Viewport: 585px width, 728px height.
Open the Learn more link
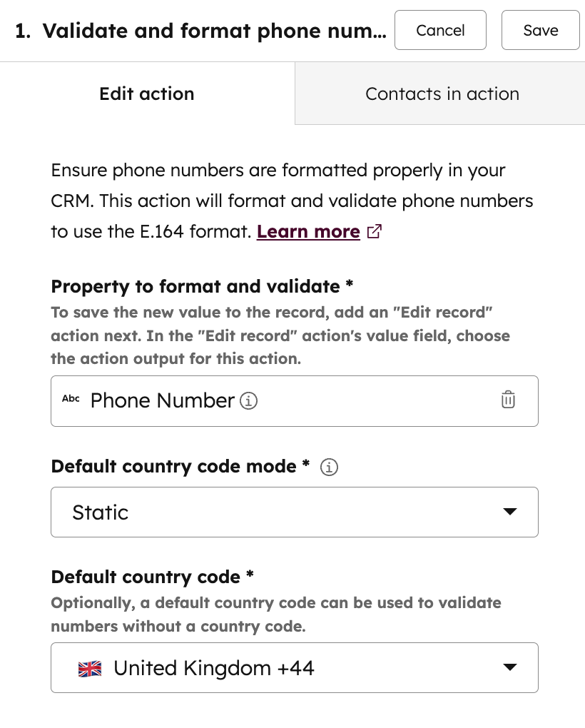(x=308, y=231)
